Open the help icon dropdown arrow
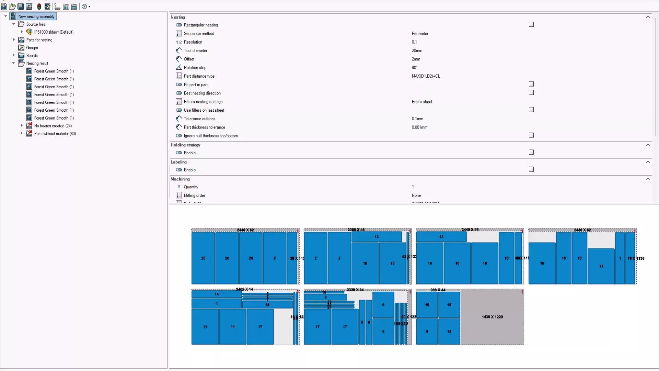This screenshot has height=371, width=659. pos(90,7)
